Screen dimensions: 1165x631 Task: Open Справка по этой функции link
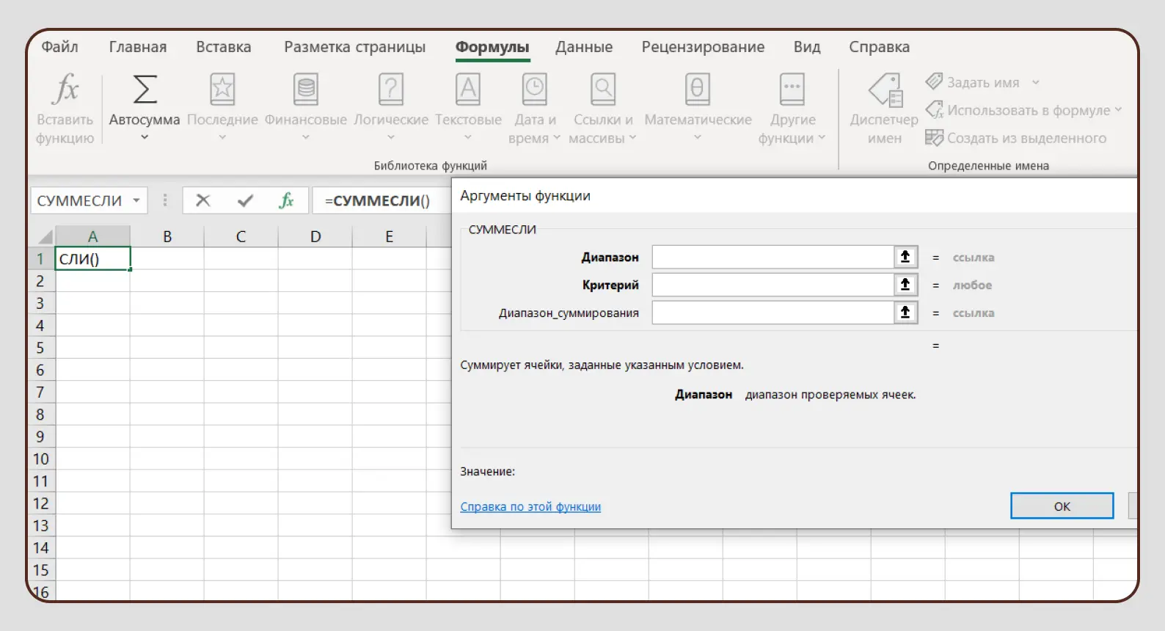point(530,506)
